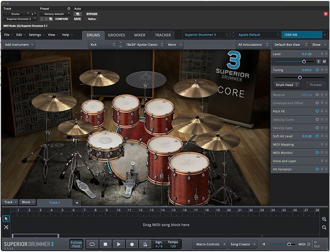Click the record button
Image resolution: width=330 pixels, height=252 pixels.
click(132, 244)
